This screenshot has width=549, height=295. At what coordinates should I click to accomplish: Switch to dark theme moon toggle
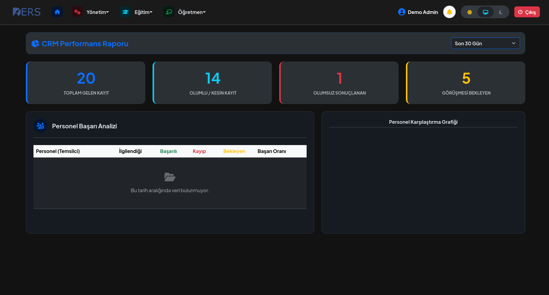[501, 12]
